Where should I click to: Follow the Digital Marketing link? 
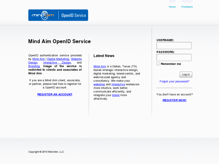tap(58, 59)
